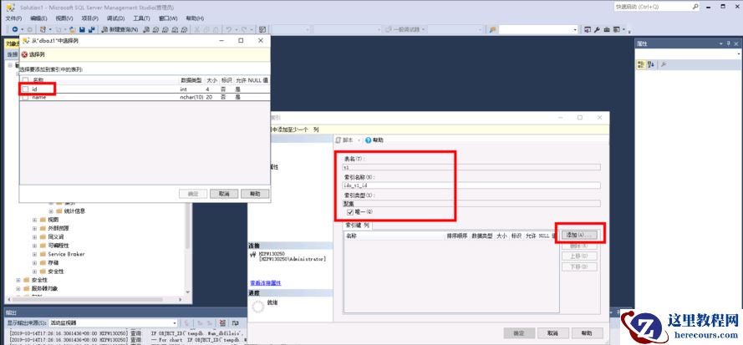Click the find icon beside search combo box
743x345 pixels.
click(x=493, y=29)
